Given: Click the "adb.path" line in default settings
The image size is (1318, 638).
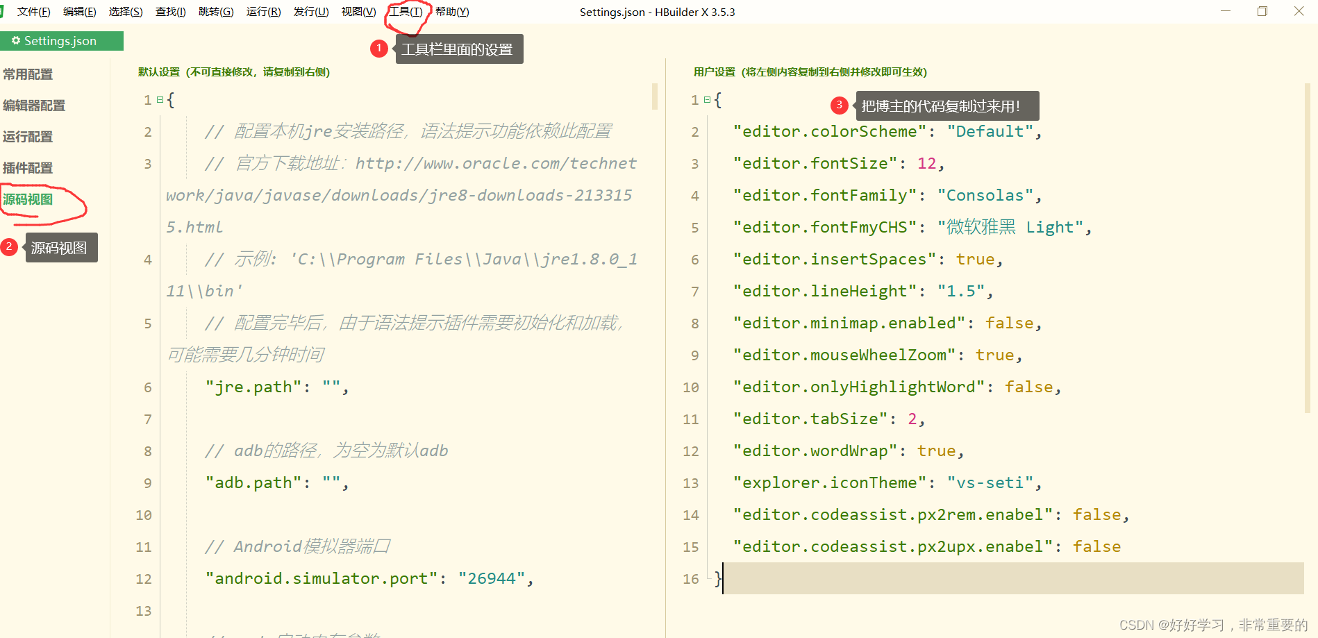Looking at the screenshot, I should (276, 483).
